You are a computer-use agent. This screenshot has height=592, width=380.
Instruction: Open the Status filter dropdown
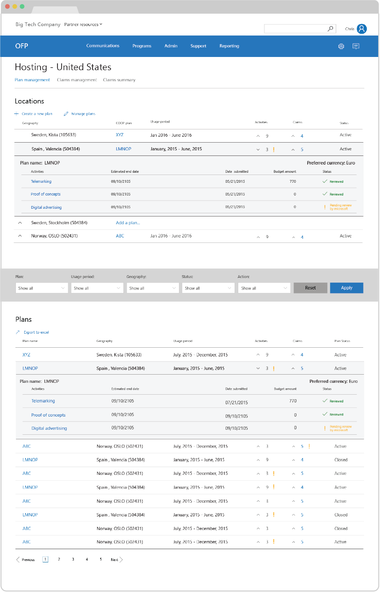pos(207,288)
